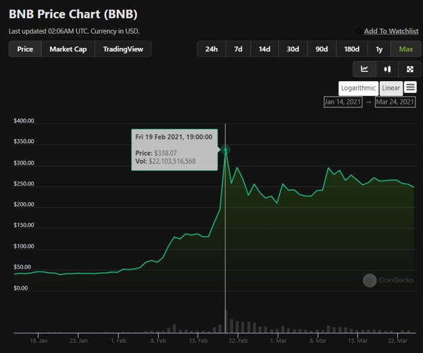
Task: Open chart hamburger menu
Action: tap(410, 87)
